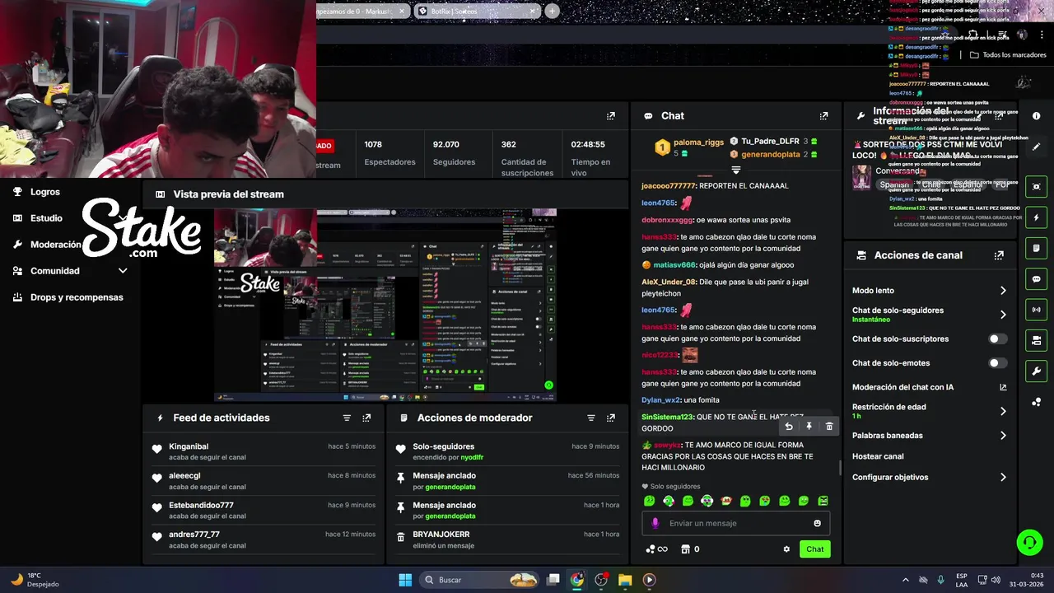Click the pencil edit icon in right sidebar
1054x593 pixels.
(1036, 147)
